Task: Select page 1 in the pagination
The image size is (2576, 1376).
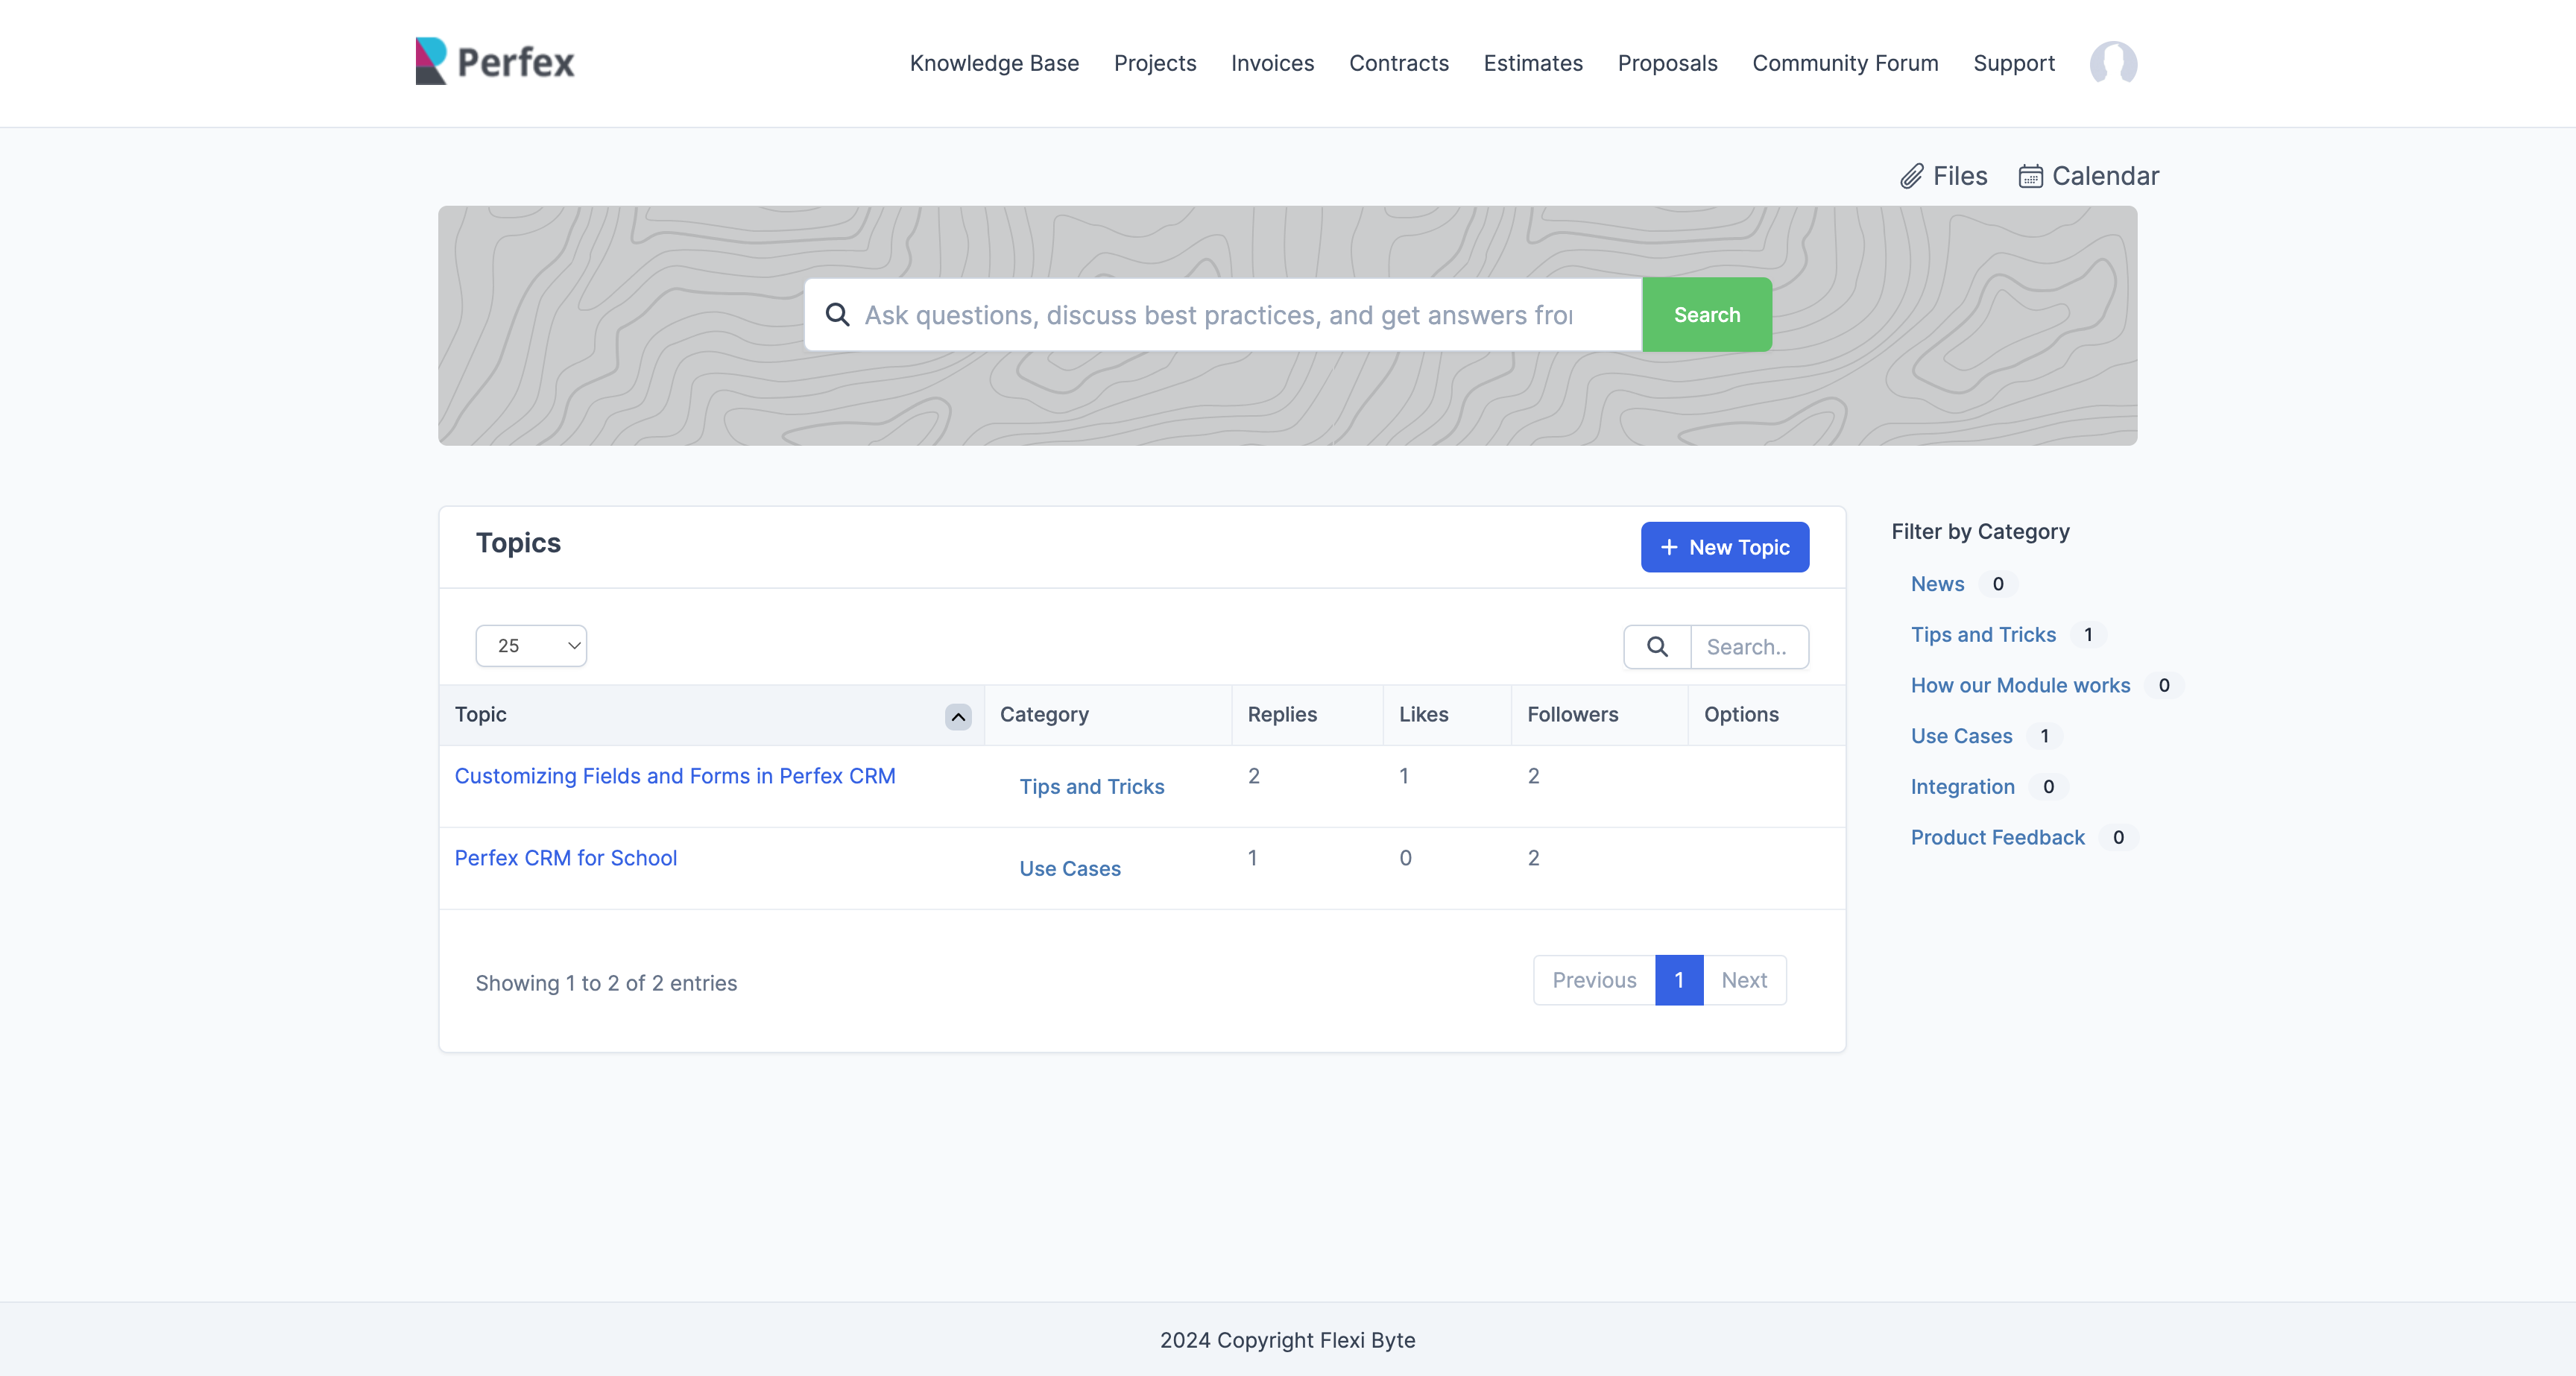Action: pos(1678,980)
